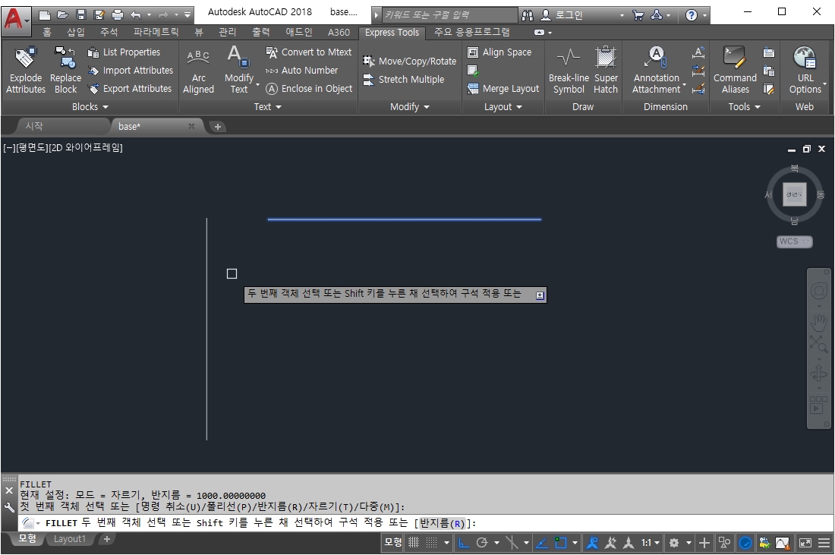Toggle Ortho mode in status bar
Viewport: 835px width, 555px height.
tap(464, 543)
